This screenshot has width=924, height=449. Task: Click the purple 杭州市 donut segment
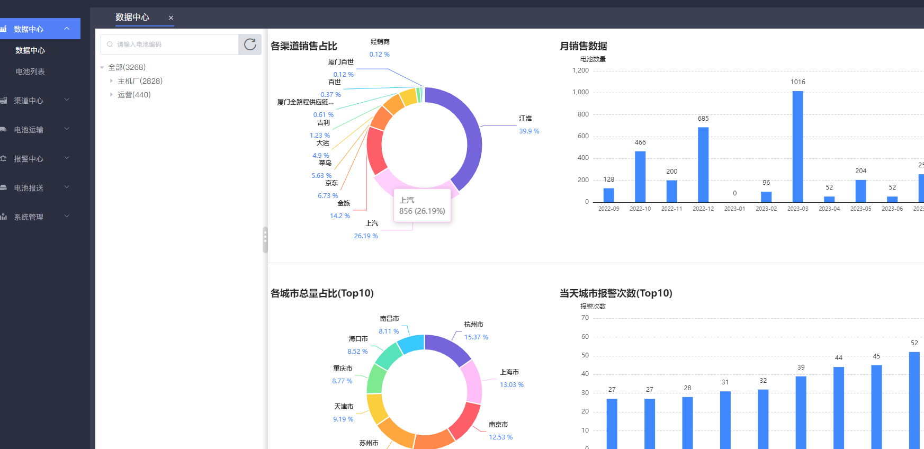449,347
